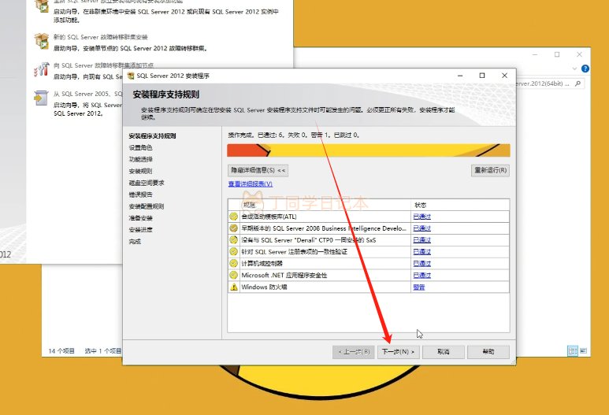
Task: Click the SQL Server 2012 安装程序 title bar icon
Action: [131, 76]
